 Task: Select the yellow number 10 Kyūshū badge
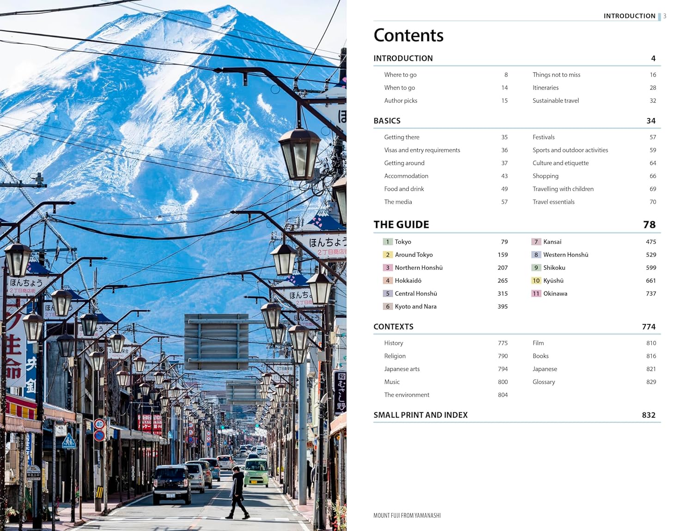[x=536, y=280]
